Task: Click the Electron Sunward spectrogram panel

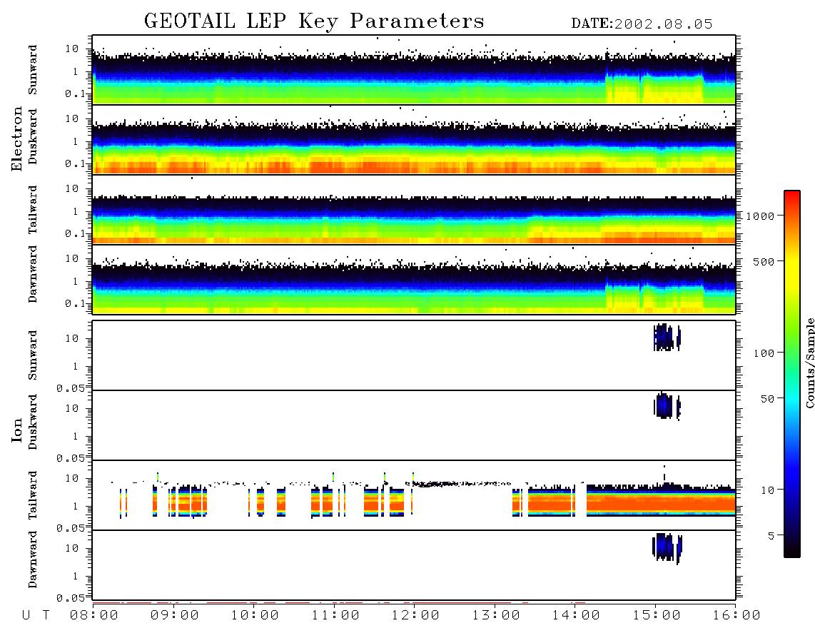Action: point(414,70)
